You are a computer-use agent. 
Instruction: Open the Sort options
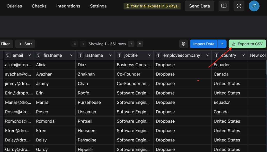[25, 44]
